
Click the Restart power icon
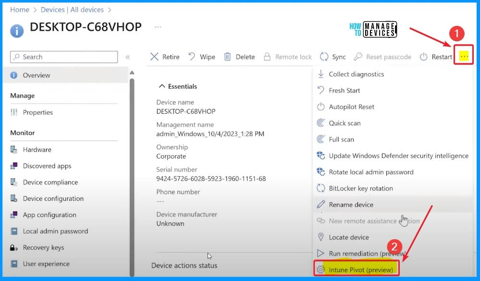(424, 57)
